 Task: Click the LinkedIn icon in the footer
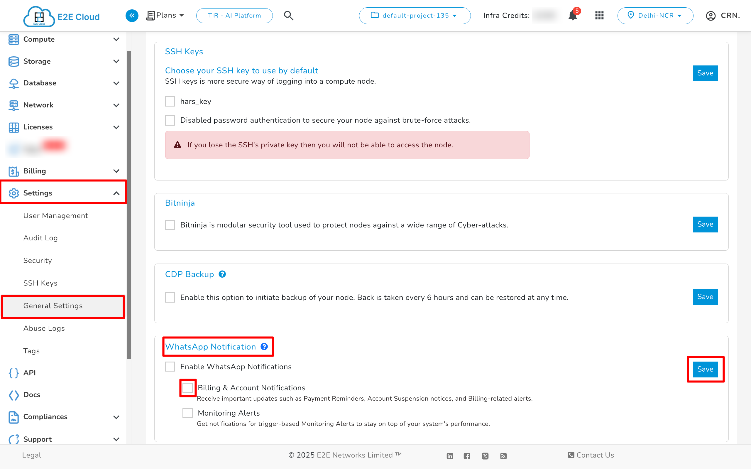coord(450,456)
